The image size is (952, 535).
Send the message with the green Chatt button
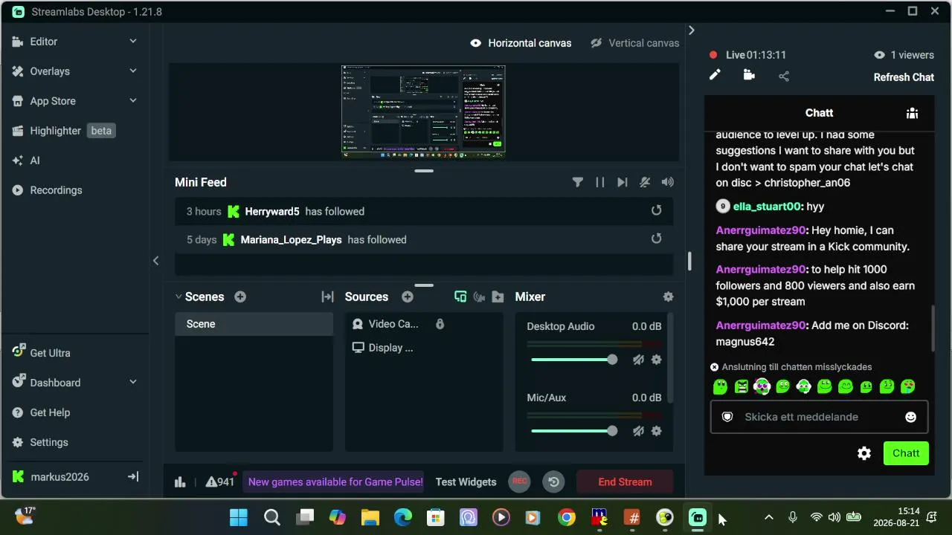(906, 453)
